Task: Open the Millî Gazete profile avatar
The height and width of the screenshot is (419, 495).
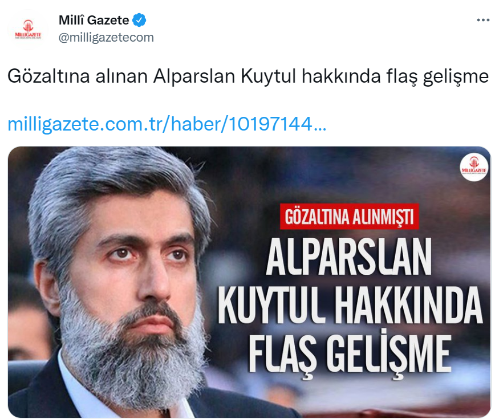Action: [28, 30]
